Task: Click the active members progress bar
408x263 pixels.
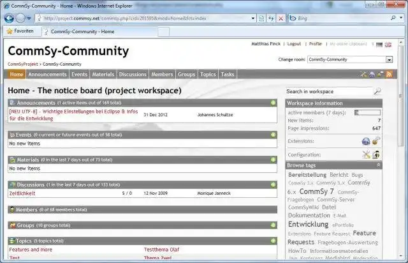Action: pyautogui.click(x=367, y=112)
